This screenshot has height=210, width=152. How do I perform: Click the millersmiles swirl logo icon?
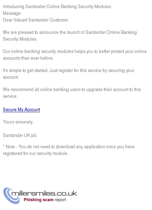point(11,196)
